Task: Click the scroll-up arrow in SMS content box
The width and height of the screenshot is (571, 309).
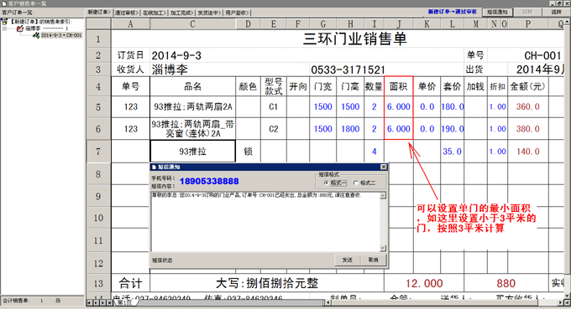Action: [x=383, y=196]
